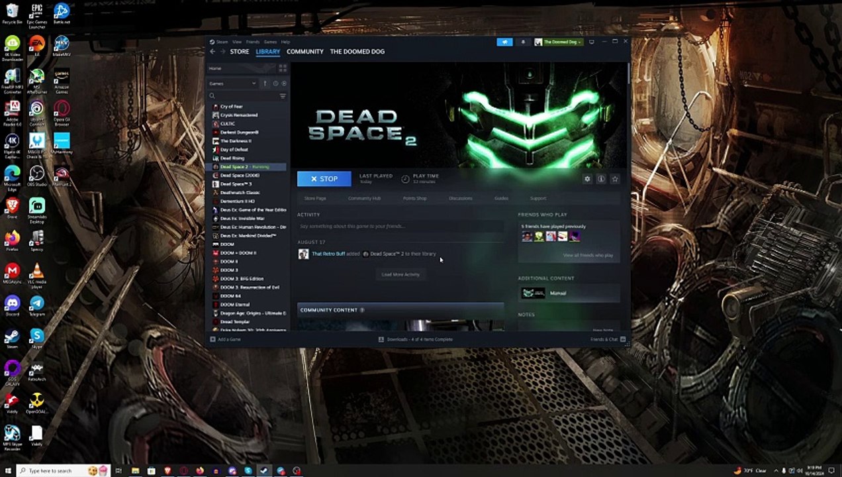The image size is (842, 477).
Task: Switch to the LIBRARY tab
Action: 268,52
